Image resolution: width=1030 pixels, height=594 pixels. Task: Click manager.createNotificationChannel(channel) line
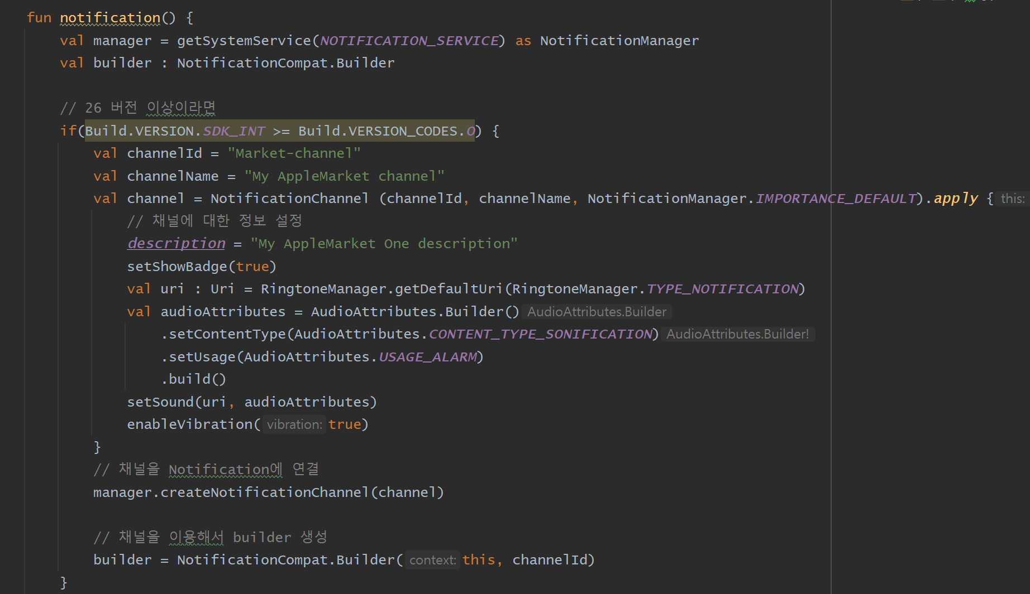coord(269,492)
